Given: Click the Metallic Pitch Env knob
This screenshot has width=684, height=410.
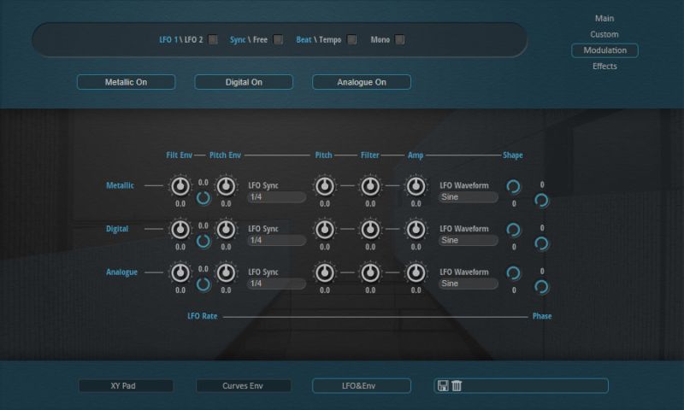Looking at the screenshot, I should [226, 186].
